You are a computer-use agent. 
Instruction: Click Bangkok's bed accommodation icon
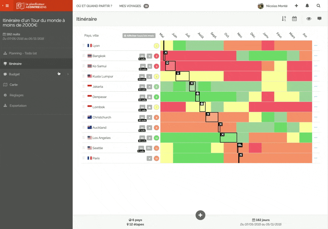(142, 56)
